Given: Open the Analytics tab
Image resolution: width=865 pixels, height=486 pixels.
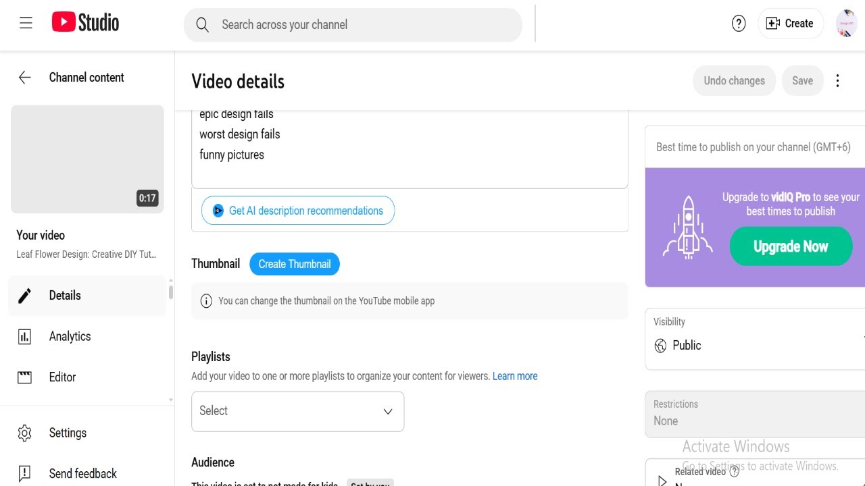Looking at the screenshot, I should pos(87,336).
